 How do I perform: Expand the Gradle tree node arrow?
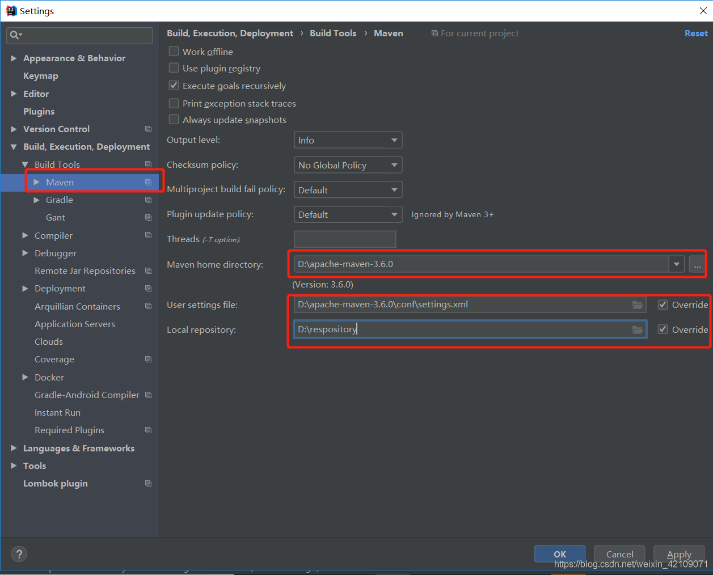coord(36,200)
